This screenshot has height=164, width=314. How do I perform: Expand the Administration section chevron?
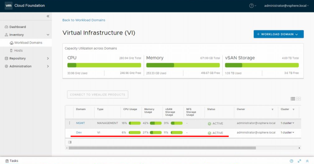pos(48,66)
